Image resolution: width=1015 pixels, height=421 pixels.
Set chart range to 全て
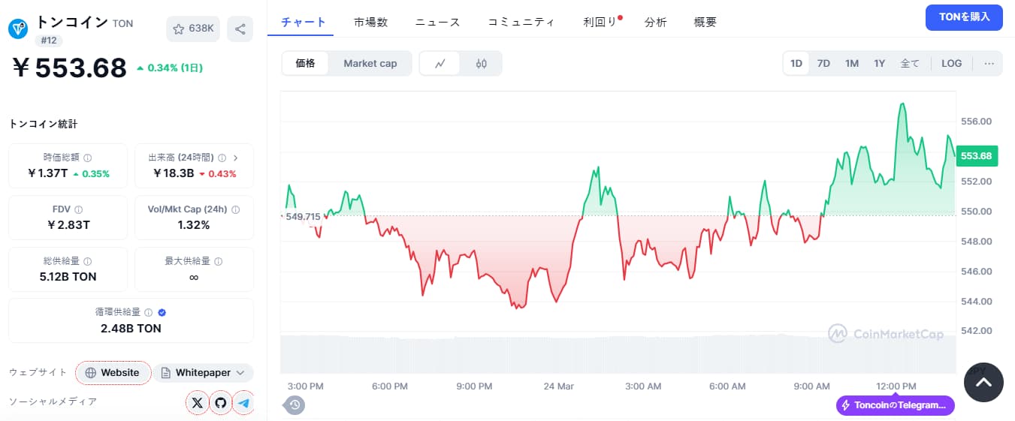910,64
